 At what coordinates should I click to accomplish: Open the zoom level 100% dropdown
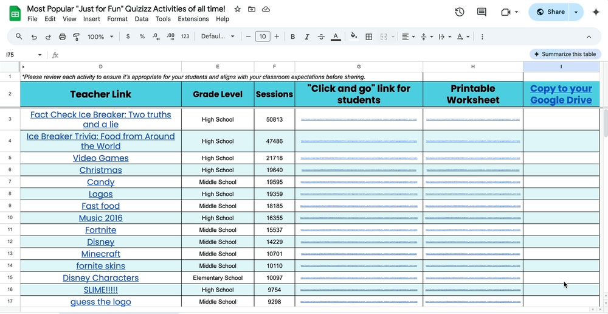pos(100,37)
